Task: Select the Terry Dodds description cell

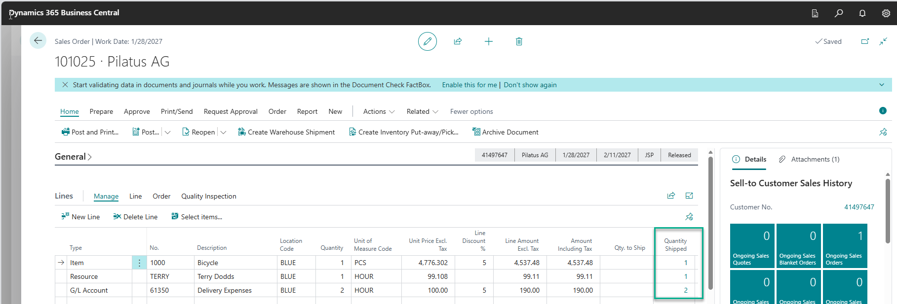Action: pyautogui.click(x=235, y=276)
